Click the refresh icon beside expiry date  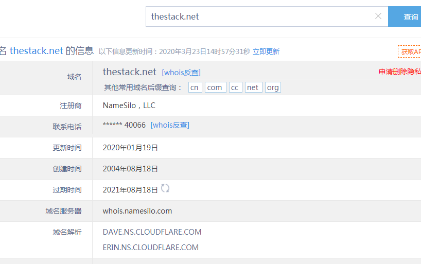click(165, 188)
